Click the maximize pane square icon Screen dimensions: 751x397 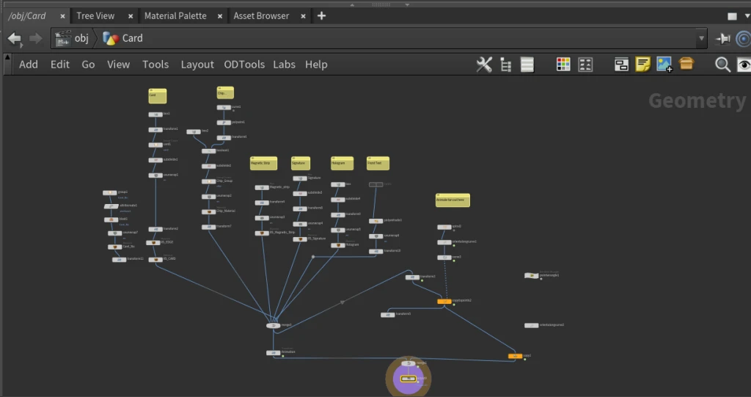click(733, 16)
